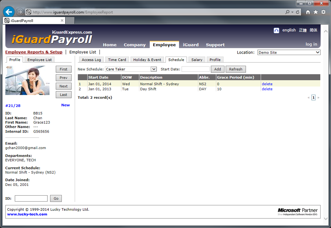
Task: Expand the New Schedule dropdown showing Care Taker
Action: point(131,69)
